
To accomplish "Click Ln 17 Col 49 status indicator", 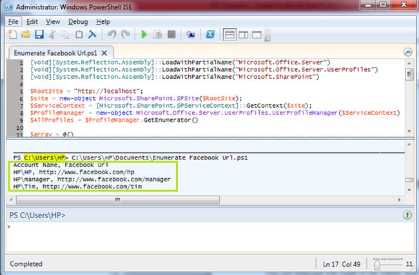I will (342, 264).
